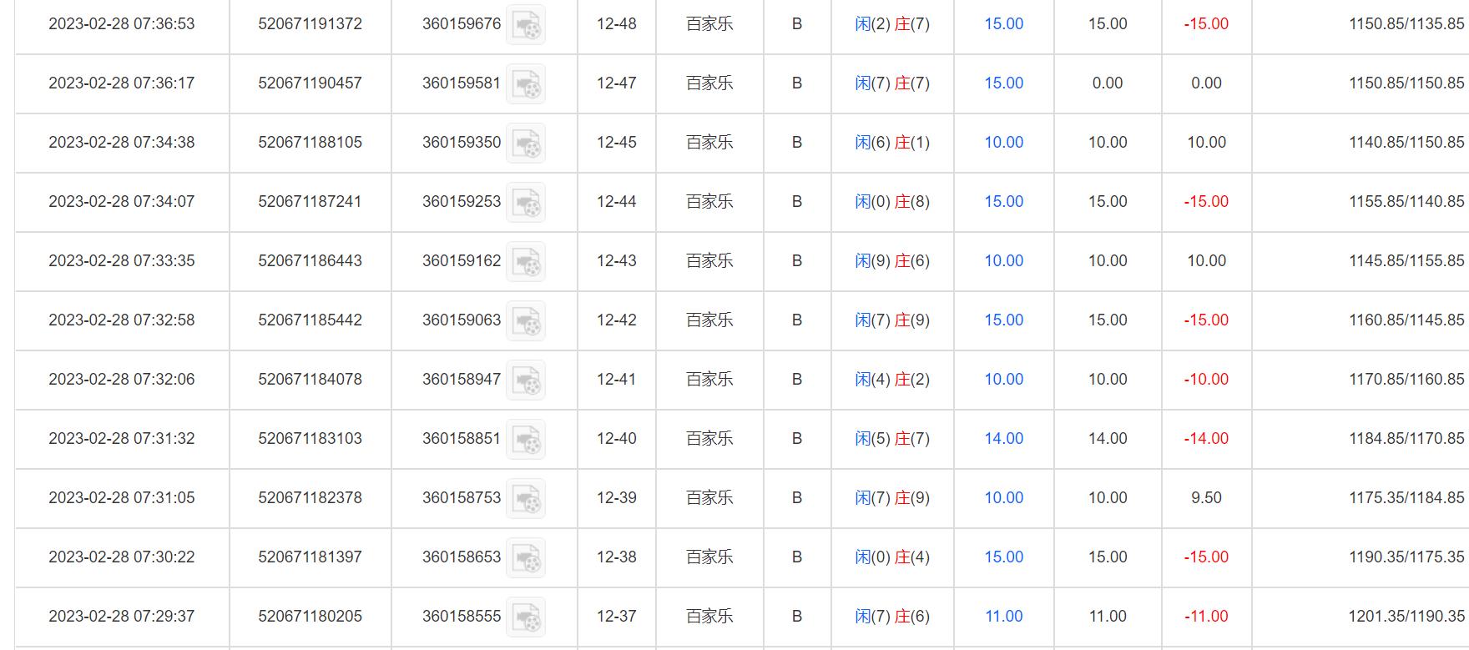This screenshot has height=650, width=1469.
Task: Click timestamp 2023-02-28 07:36:17
Action: click(122, 83)
